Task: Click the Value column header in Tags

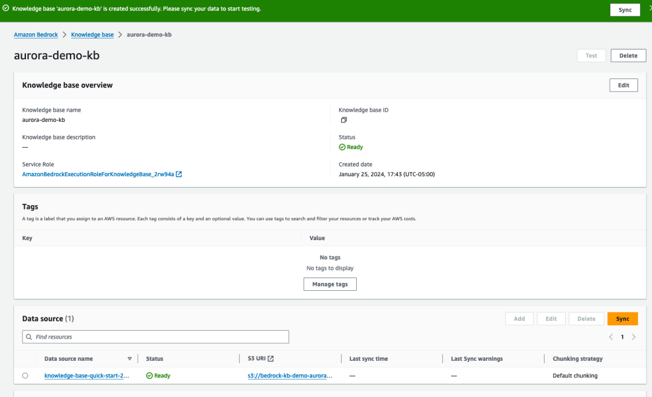Action: point(317,238)
